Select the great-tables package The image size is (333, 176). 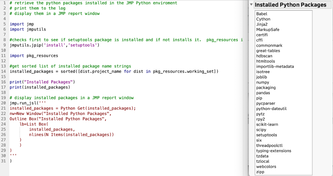click(268, 51)
